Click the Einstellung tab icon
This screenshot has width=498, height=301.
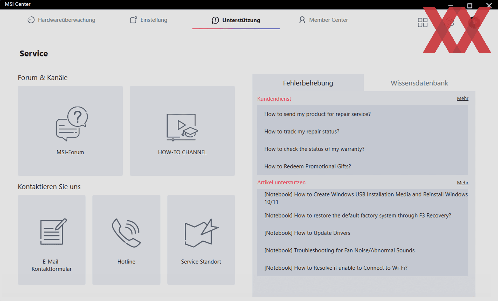[133, 20]
